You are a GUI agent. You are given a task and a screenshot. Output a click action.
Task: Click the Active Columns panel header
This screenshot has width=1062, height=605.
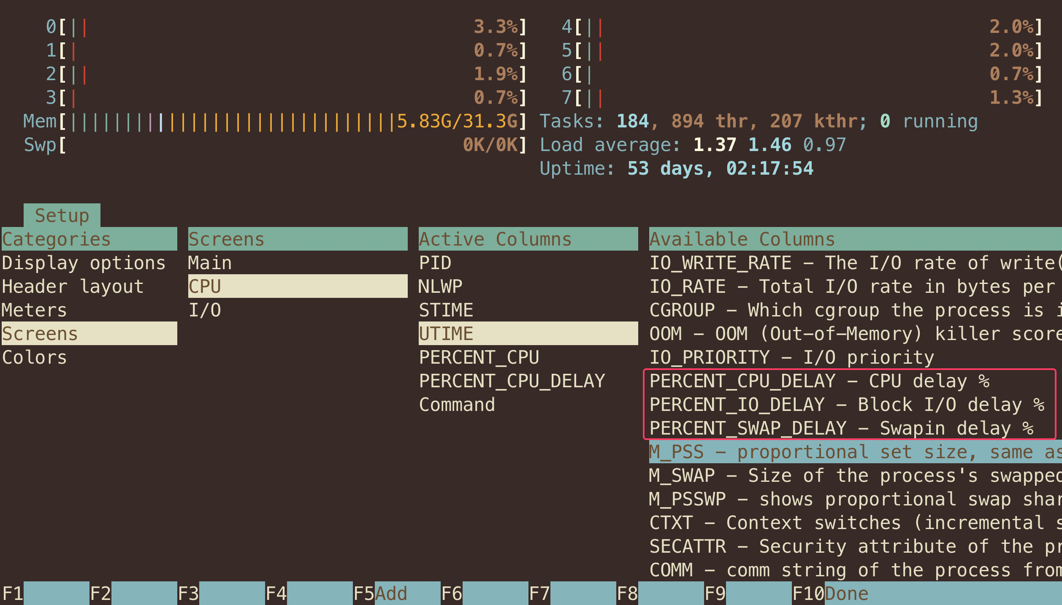(x=528, y=239)
